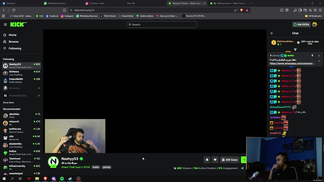The image size is (324, 182).
Task: Click the Kick logo
Action: pos(18,25)
